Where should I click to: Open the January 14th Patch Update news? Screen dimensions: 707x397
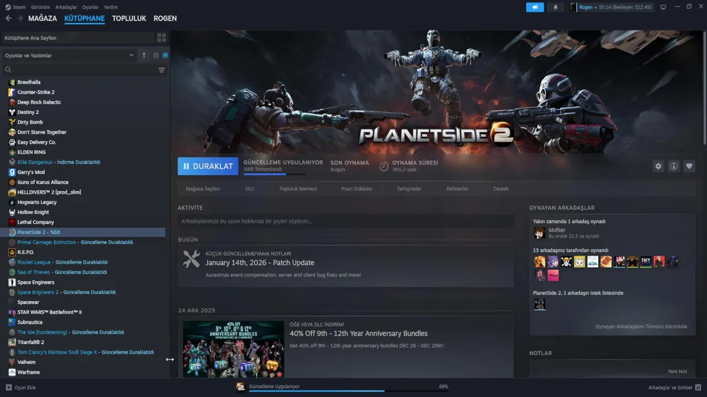coord(260,262)
